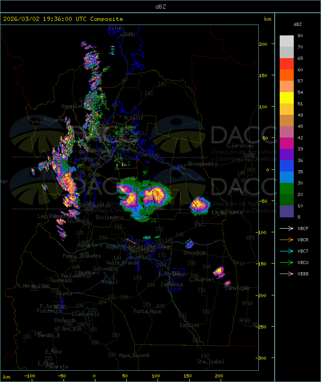The height and width of the screenshot is (382, 321).
Task: Click the Punta_Agua place label
Action: click(x=147, y=311)
